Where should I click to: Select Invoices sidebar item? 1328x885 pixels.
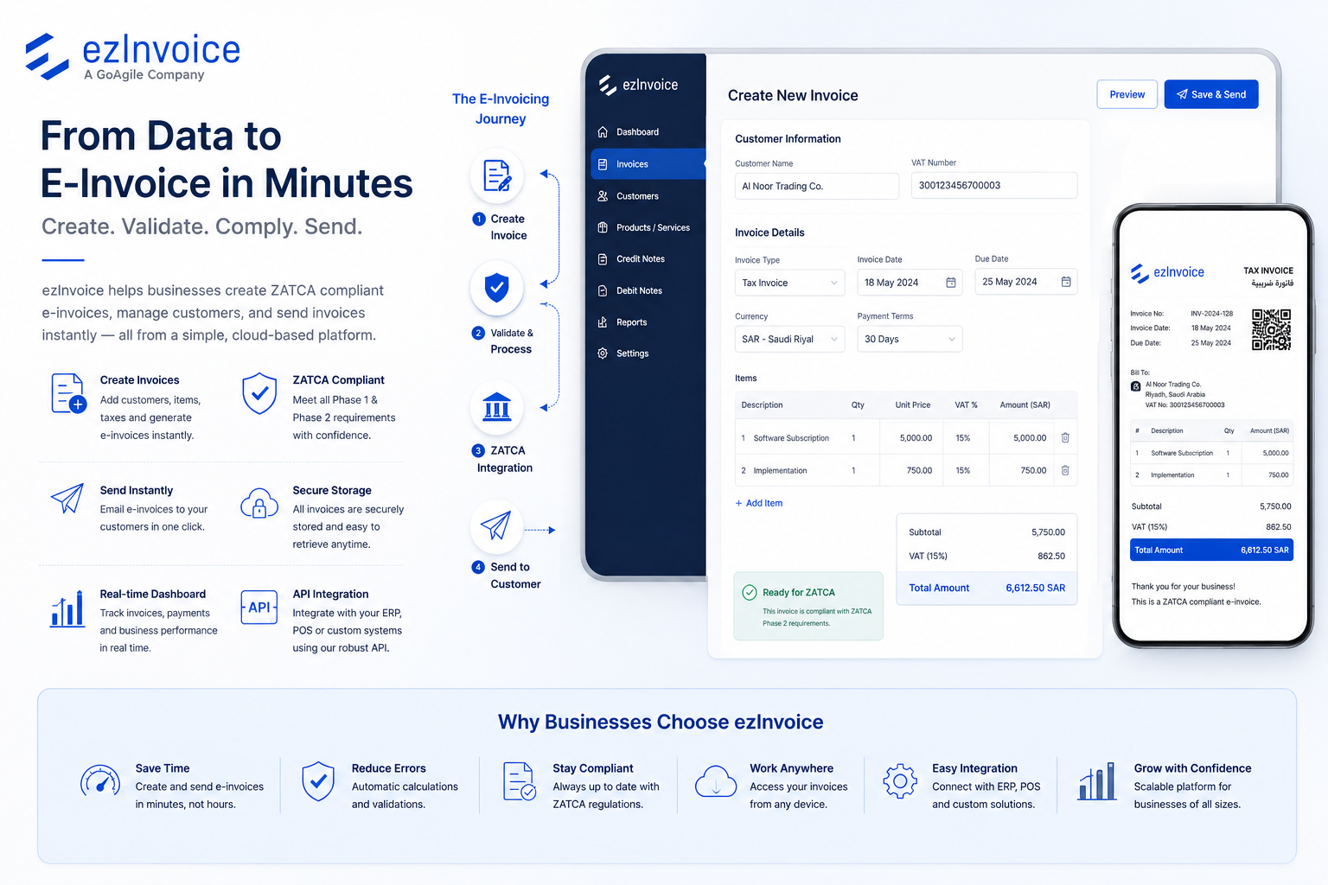pyautogui.click(x=648, y=164)
